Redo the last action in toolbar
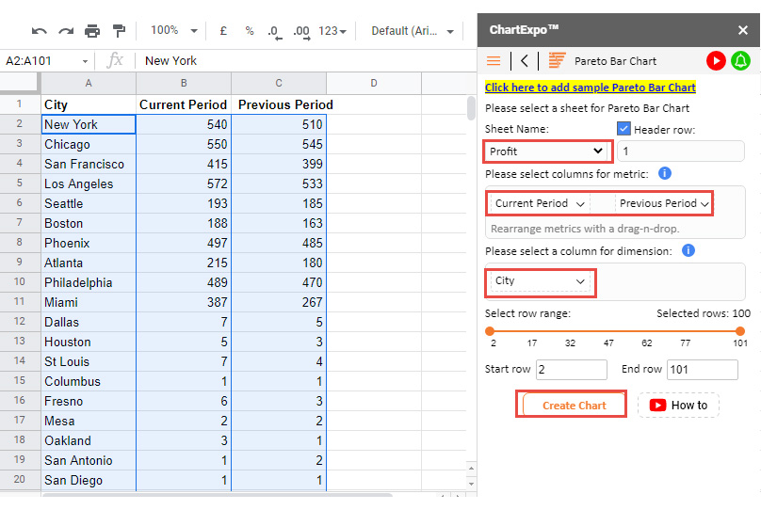This screenshot has height=510, width=761. click(66, 31)
